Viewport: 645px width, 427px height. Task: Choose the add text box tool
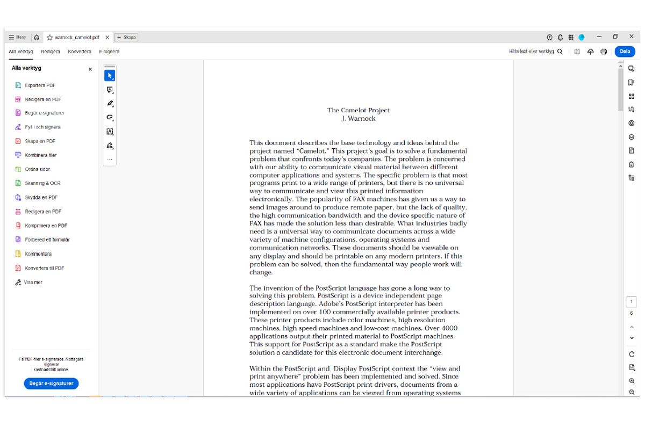click(x=110, y=132)
